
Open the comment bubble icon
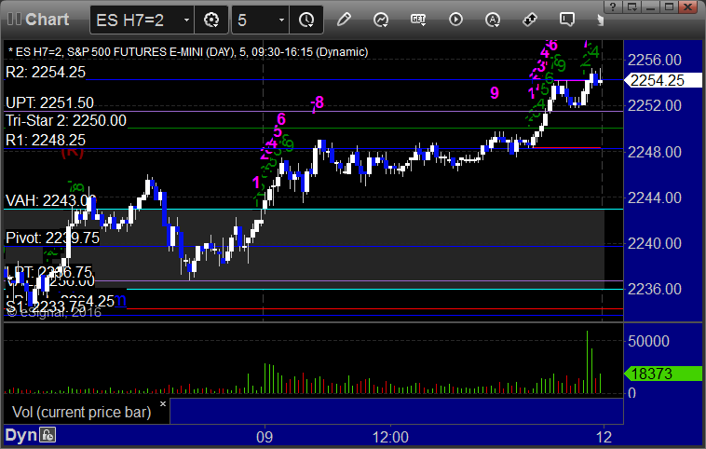(567, 20)
